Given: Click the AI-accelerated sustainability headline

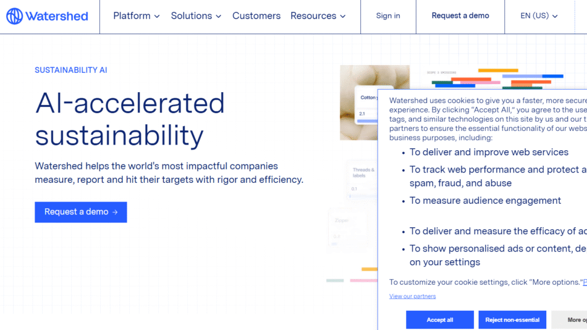Looking at the screenshot, I should coord(130,119).
